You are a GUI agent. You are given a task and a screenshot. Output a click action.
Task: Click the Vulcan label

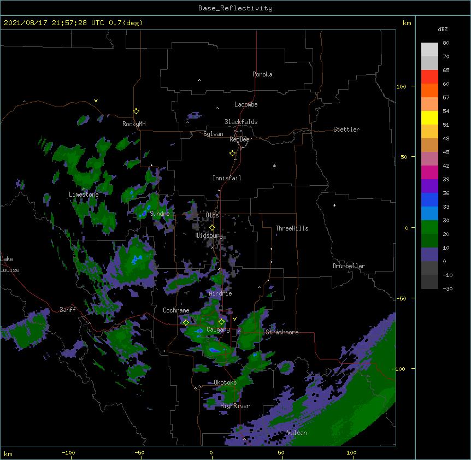(x=297, y=433)
